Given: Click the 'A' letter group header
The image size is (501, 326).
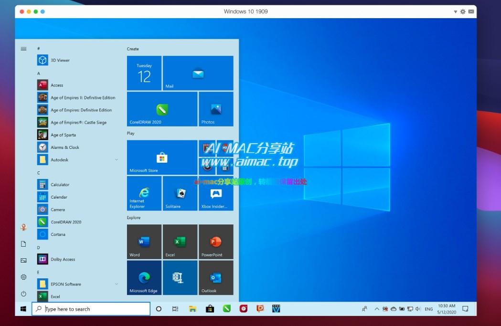Looking at the screenshot, I should click(x=39, y=74).
